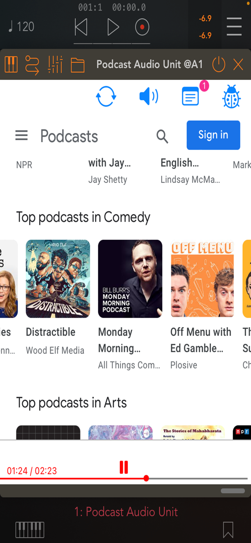Click the Podcast Audio Unit @A1 title

click(150, 64)
